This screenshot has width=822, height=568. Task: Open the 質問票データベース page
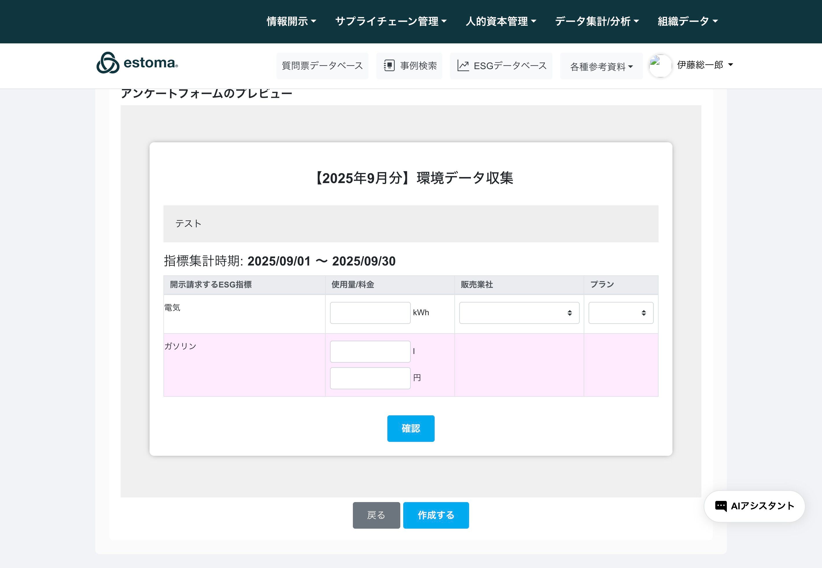coord(322,66)
